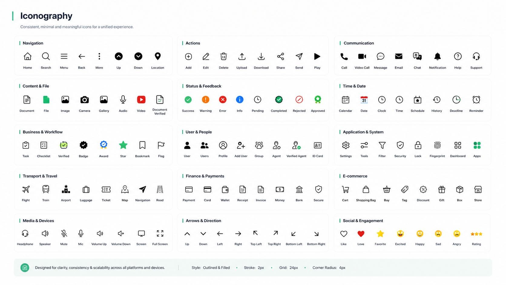Screen dimensions: 506x285
Task: Click the green Star icon
Action: point(123,145)
